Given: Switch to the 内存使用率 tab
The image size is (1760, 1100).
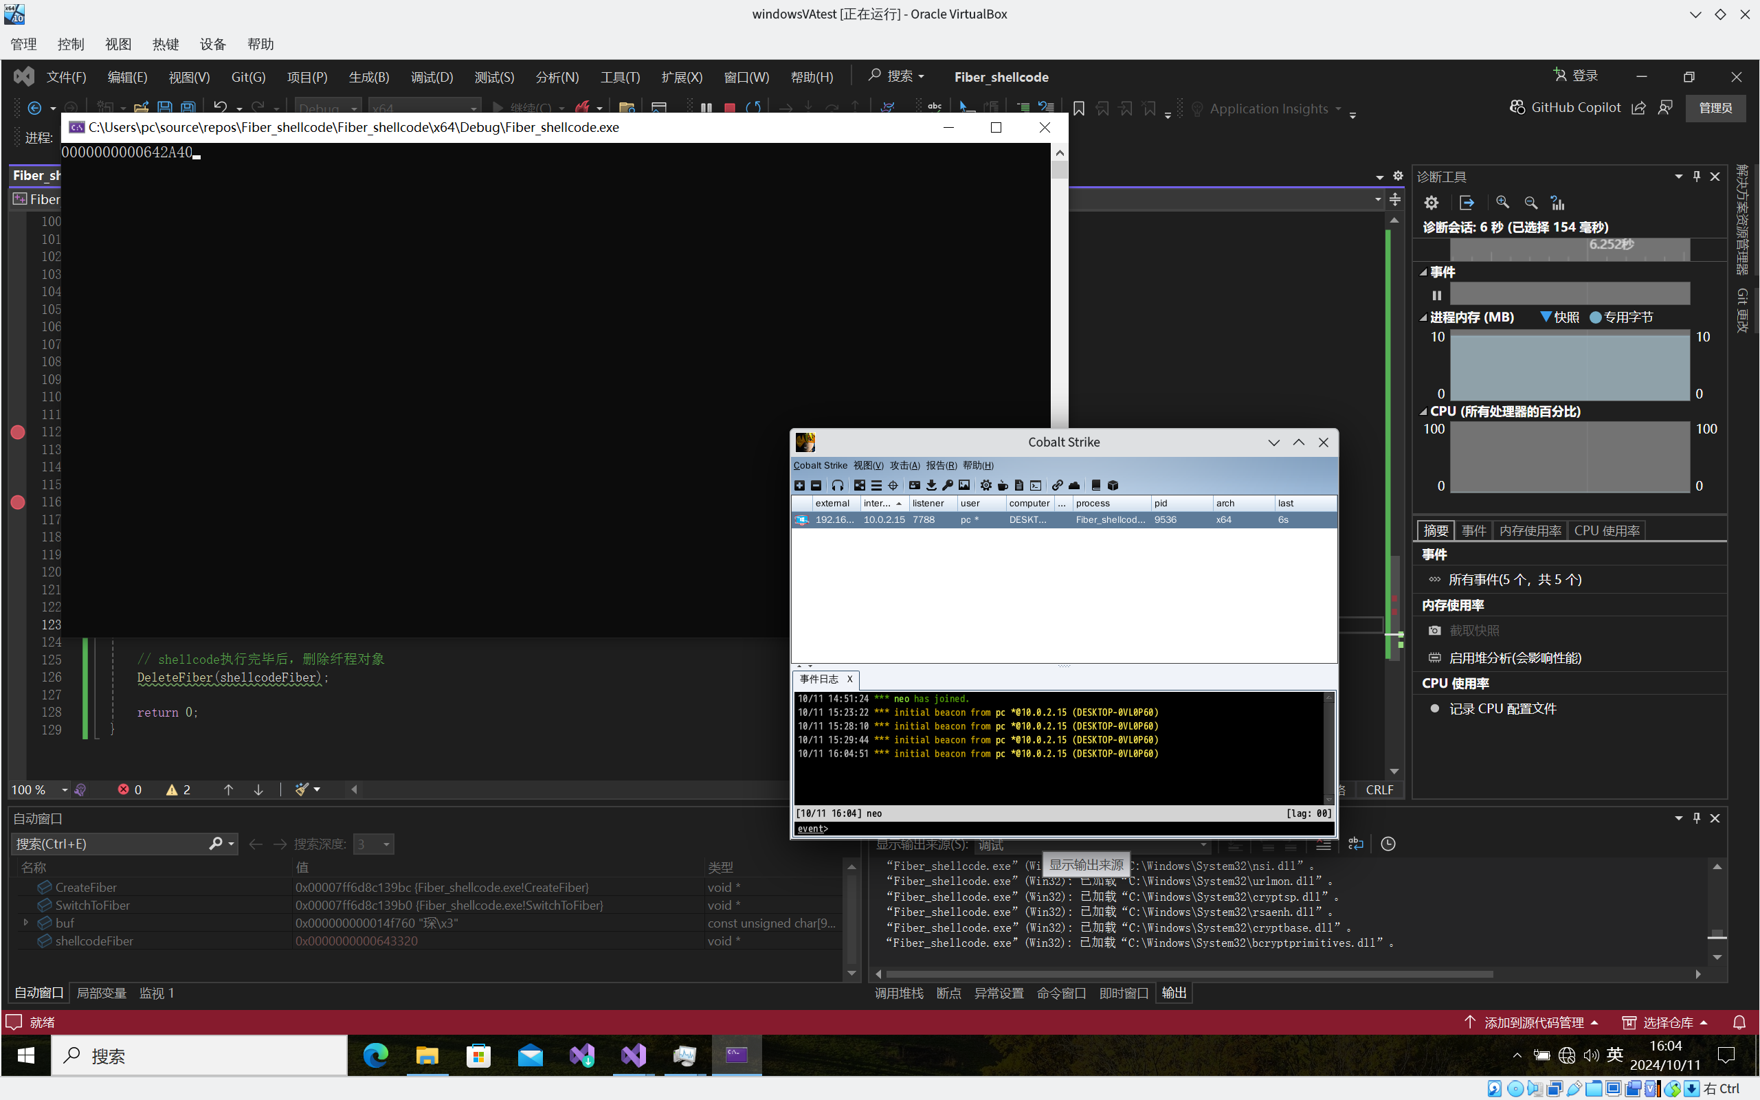Looking at the screenshot, I should [1529, 530].
